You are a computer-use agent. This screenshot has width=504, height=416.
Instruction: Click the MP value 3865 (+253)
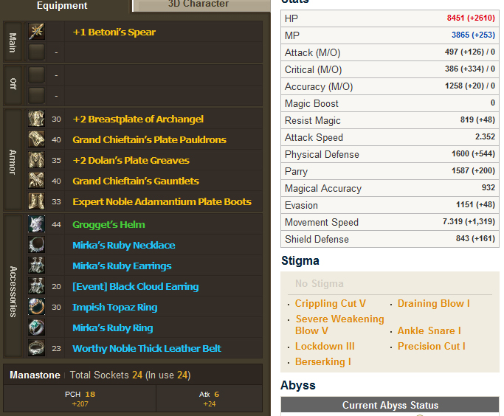(473, 35)
